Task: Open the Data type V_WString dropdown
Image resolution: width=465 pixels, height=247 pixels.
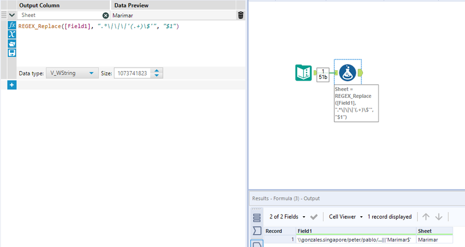Action: (x=72, y=73)
